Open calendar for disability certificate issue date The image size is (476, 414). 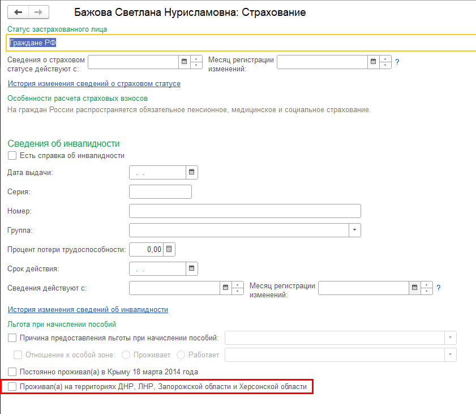coord(192,172)
